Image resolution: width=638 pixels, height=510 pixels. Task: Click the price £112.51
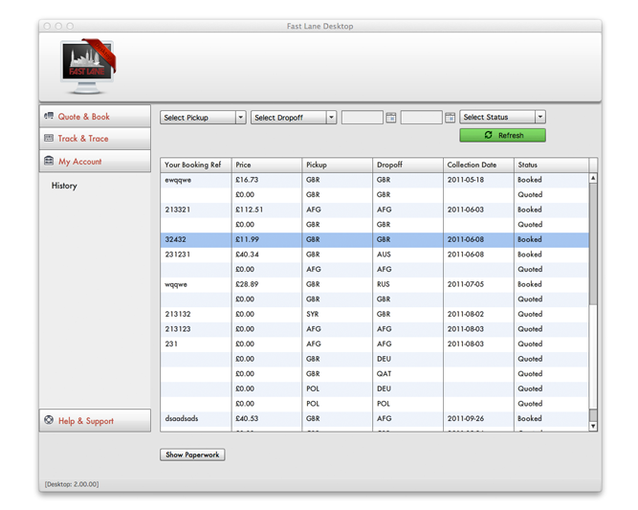(x=249, y=210)
